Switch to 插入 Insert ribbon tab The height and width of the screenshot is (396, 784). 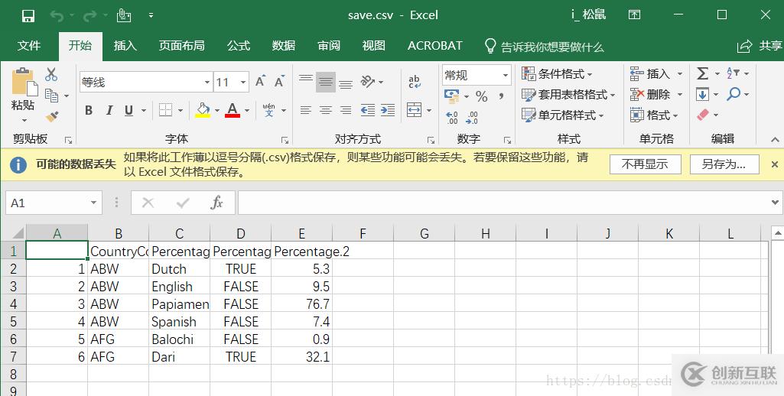(125, 46)
